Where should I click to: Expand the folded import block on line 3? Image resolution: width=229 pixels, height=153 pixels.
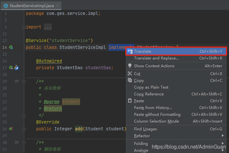click(x=24, y=27)
